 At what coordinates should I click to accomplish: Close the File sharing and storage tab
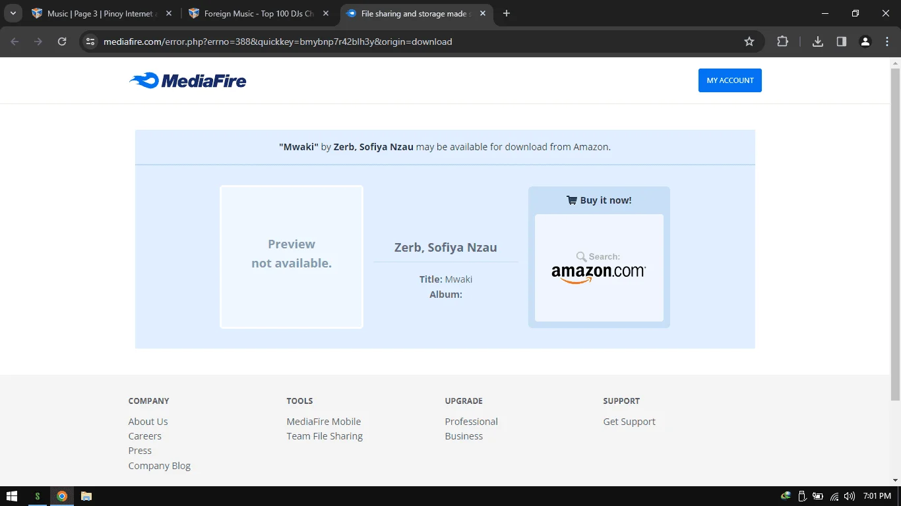click(x=483, y=13)
